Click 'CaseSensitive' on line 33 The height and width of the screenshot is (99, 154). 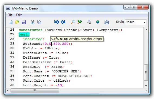[x=37, y=62]
